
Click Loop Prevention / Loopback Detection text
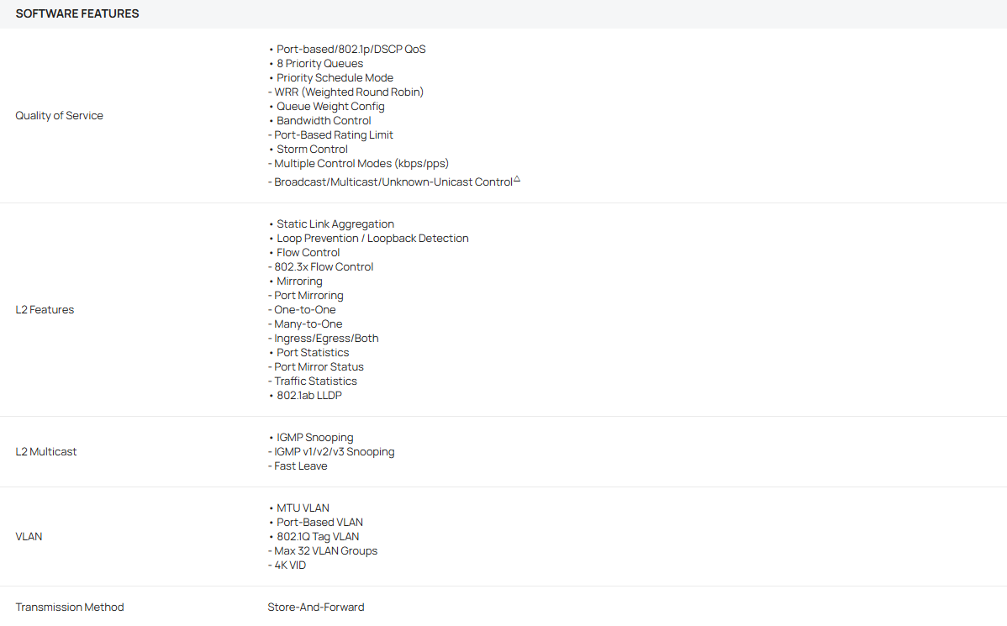coord(372,238)
